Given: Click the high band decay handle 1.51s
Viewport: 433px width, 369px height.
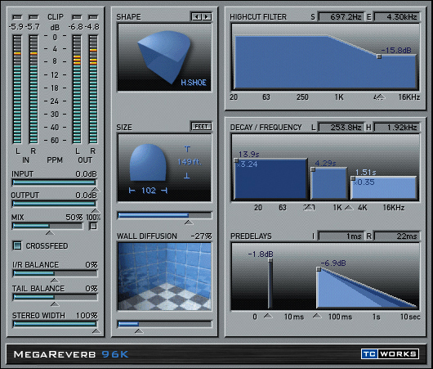Looking at the screenshot, I should [x=353, y=178].
